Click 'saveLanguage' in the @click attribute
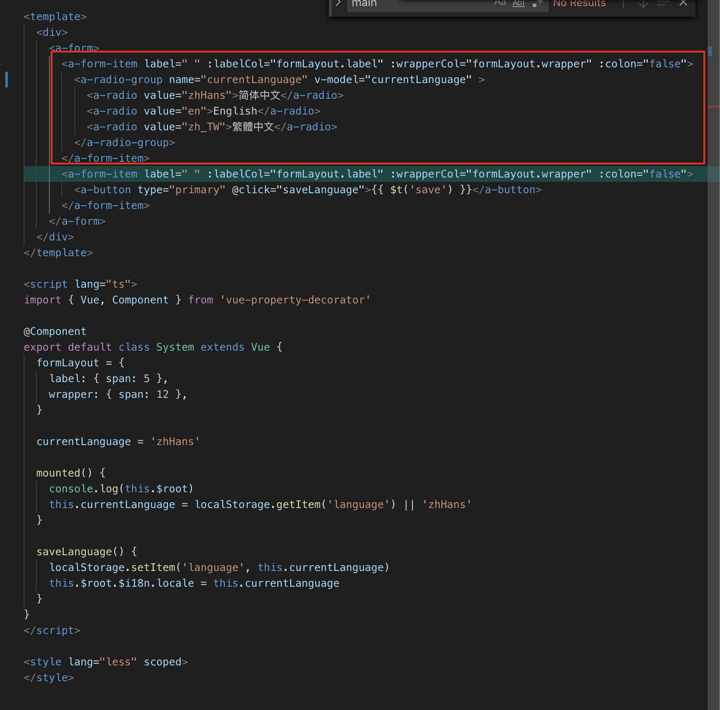The image size is (720, 710). [321, 190]
